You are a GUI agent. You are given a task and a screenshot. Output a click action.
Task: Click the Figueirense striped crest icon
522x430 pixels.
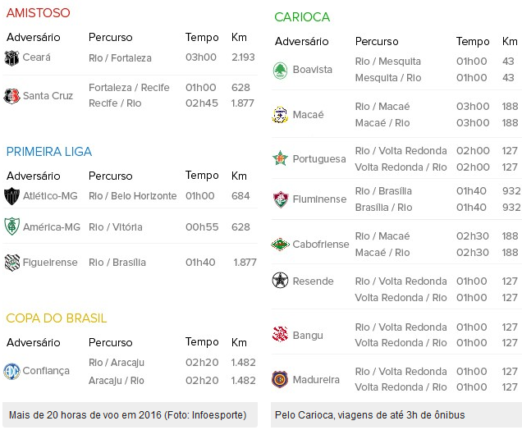click(11, 263)
